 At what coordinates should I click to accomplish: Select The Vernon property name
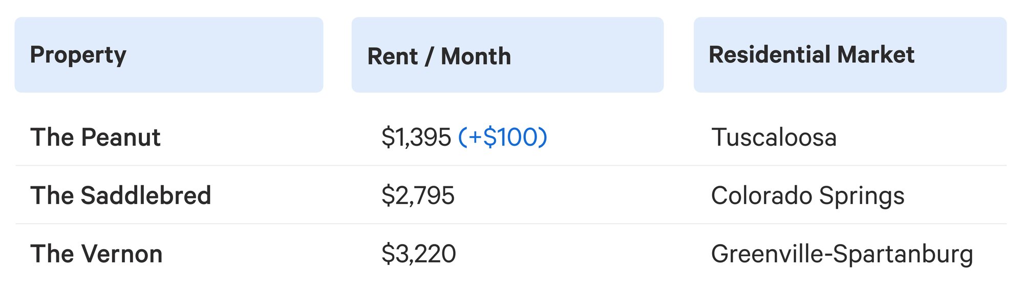coord(97,254)
